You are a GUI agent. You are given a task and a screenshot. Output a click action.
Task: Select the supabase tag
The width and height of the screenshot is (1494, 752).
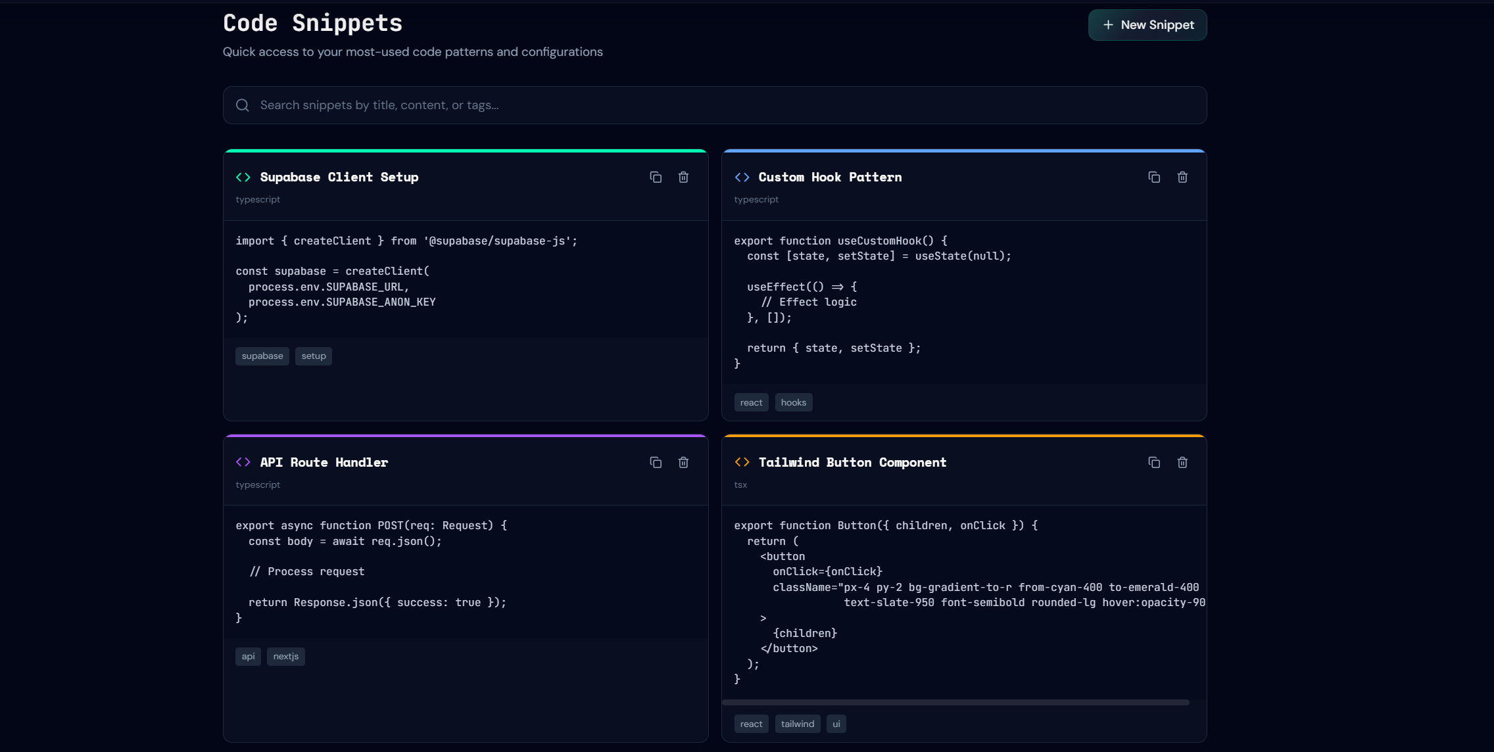coord(262,356)
